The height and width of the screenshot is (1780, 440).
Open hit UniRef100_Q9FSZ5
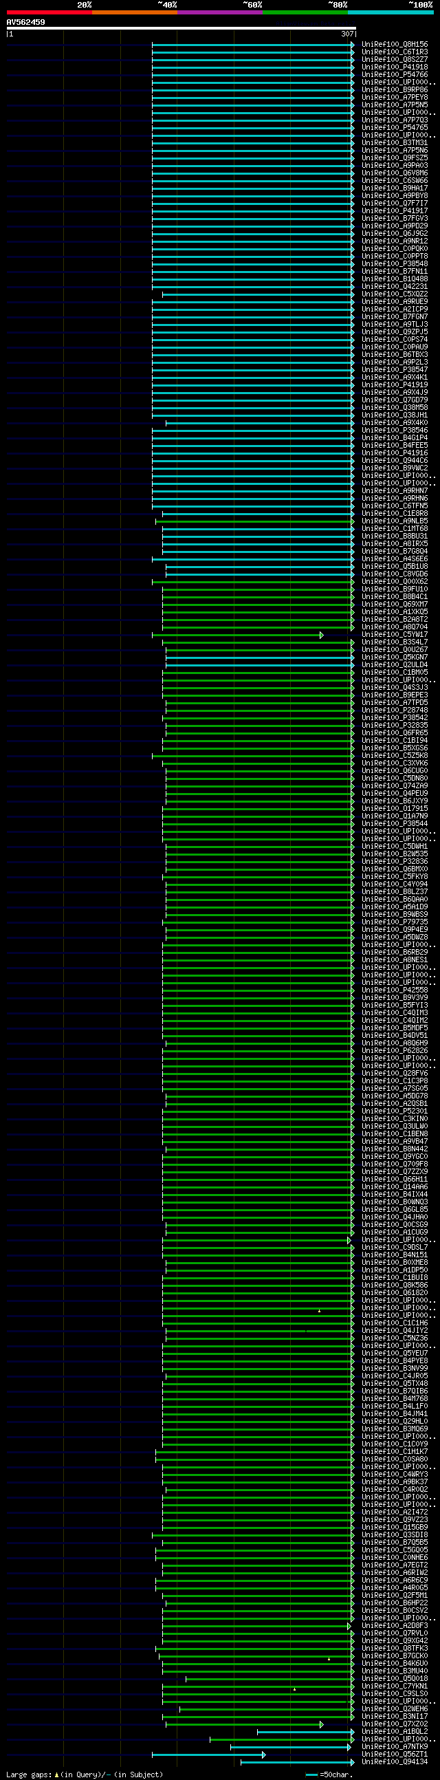click(x=395, y=158)
